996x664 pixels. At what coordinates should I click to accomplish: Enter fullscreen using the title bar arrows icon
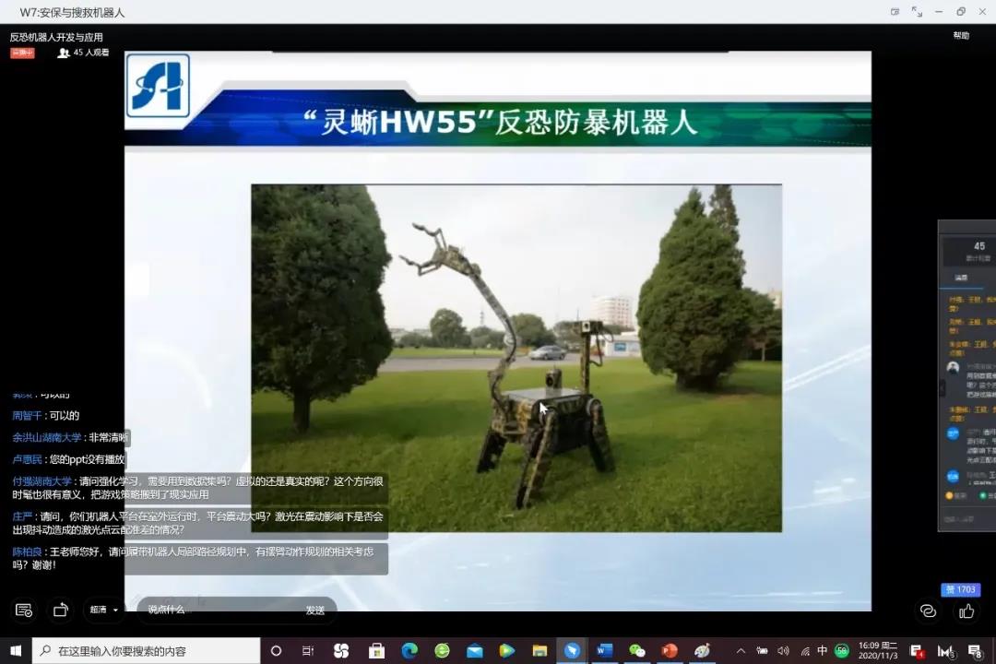pos(917,12)
